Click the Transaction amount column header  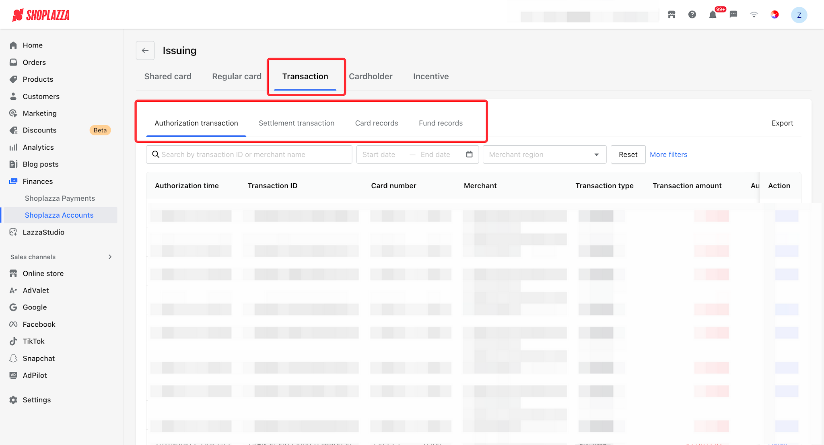point(687,186)
